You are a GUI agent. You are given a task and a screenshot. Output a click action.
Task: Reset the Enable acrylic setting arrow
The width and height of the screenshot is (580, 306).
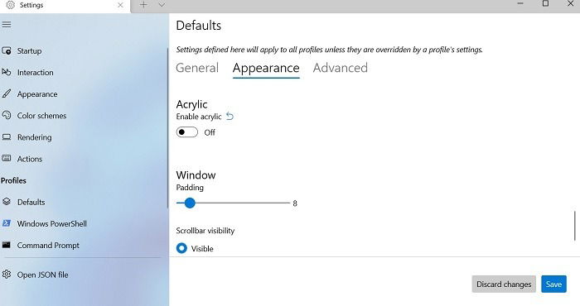coord(230,117)
